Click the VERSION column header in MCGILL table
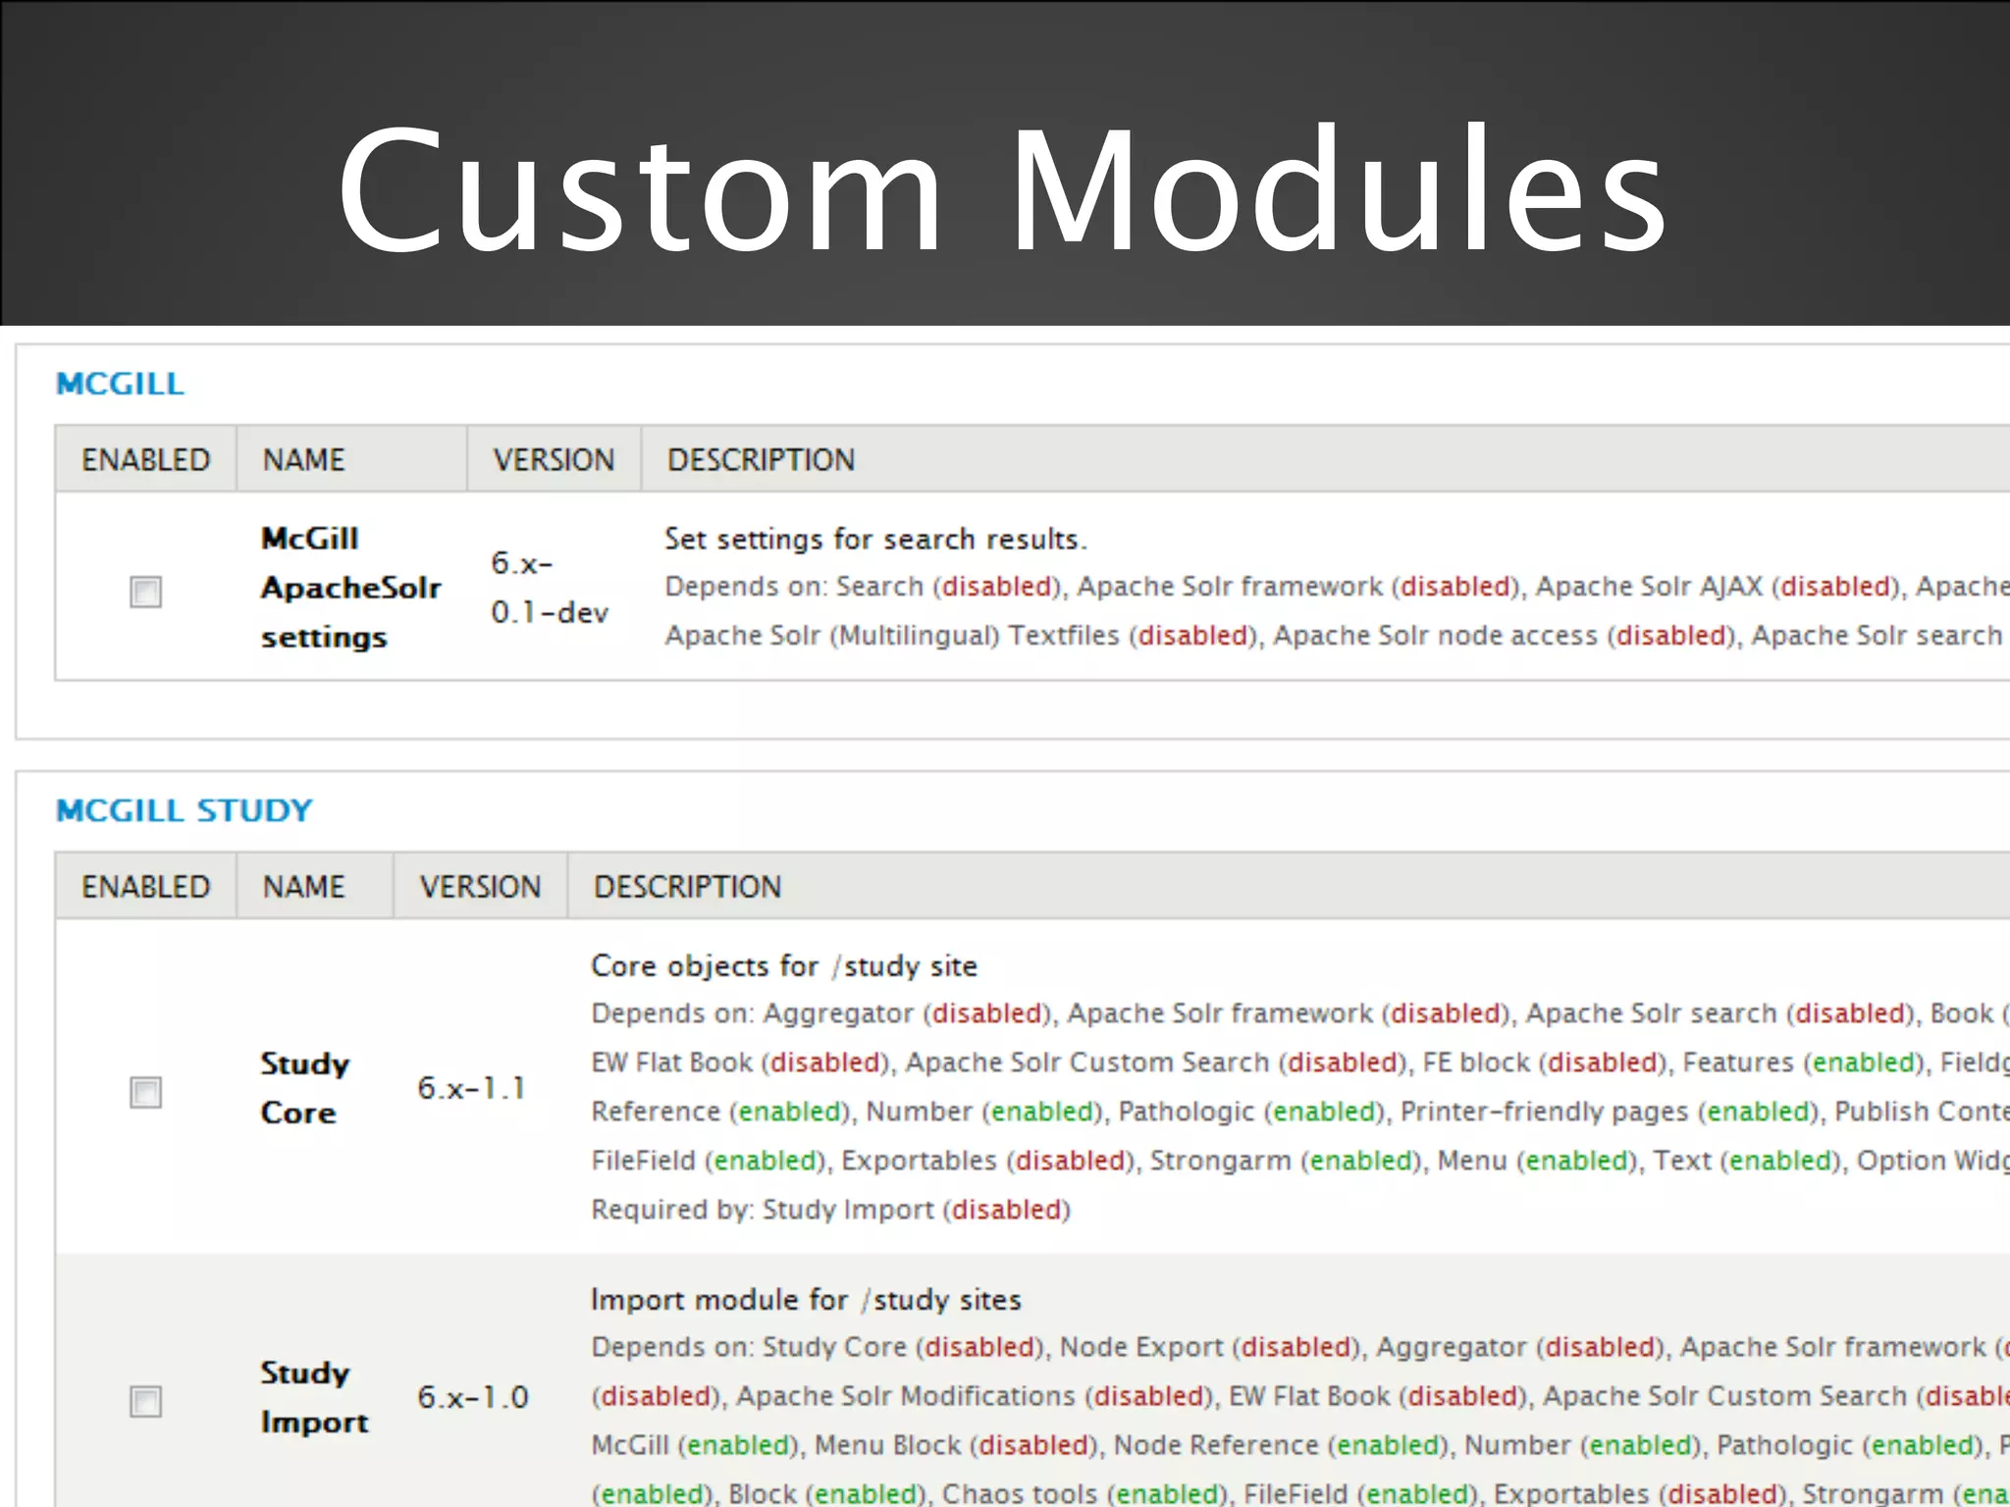This screenshot has width=2010, height=1507. click(554, 459)
